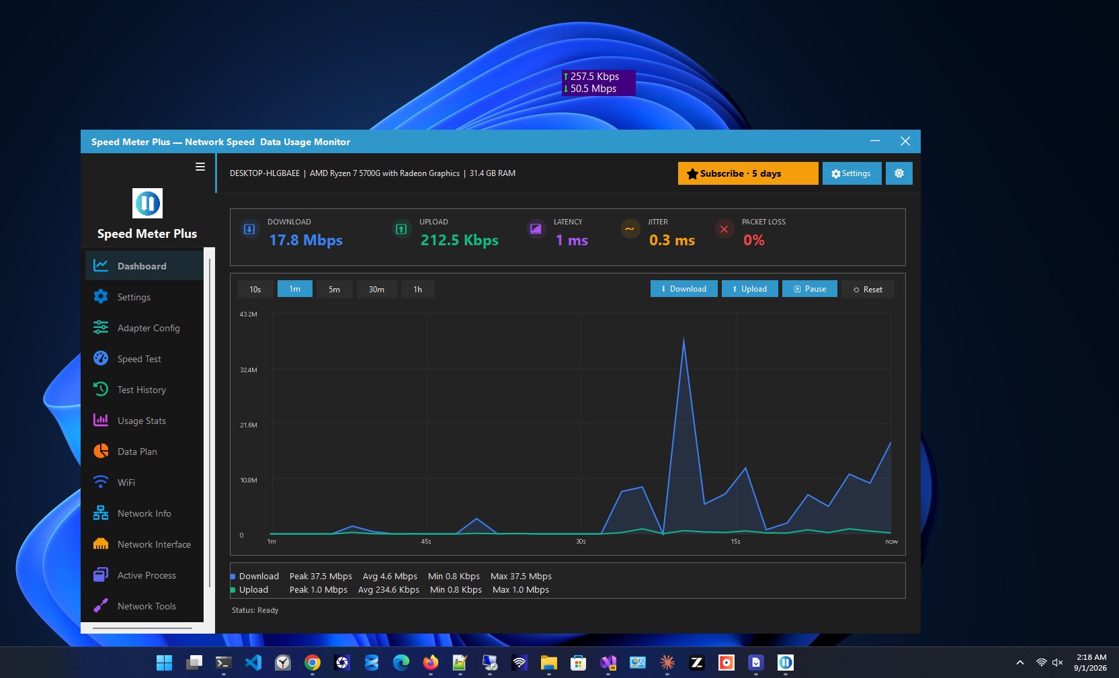The height and width of the screenshot is (678, 1119).
Task: Open the Dashboard chart icon in sidebar
Action: pyautogui.click(x=101, y=265)
